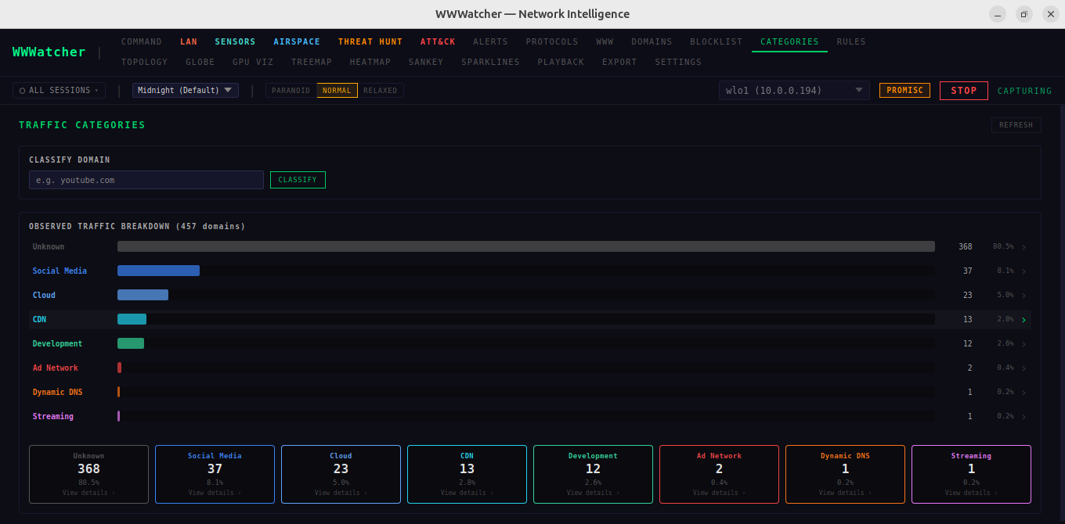Screen dimensions: 1065x524
Task: View details on Streaming card
Action: pyautogui.click(x=971, y=493)
